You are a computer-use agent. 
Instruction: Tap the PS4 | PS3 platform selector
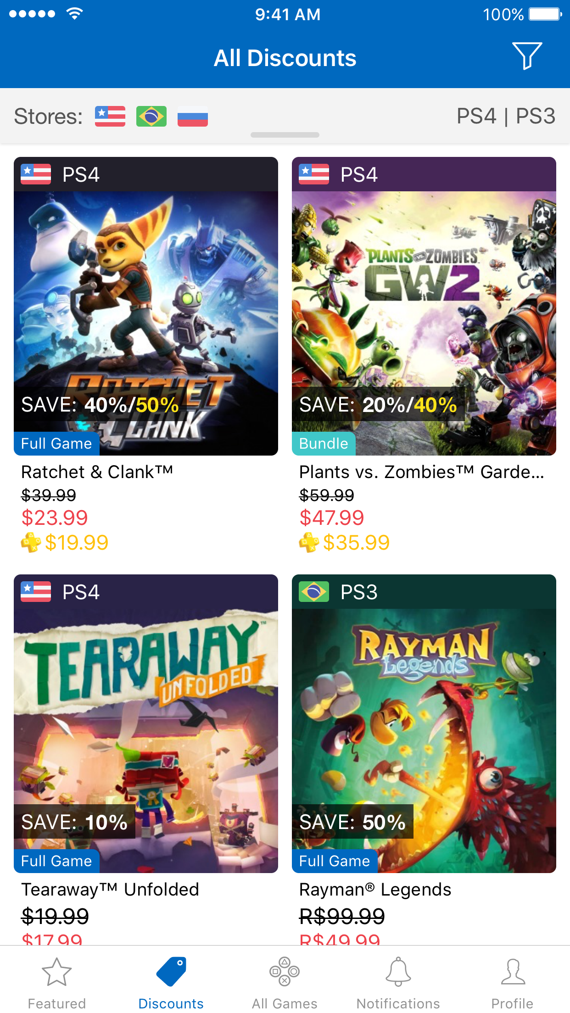(506, 116)
